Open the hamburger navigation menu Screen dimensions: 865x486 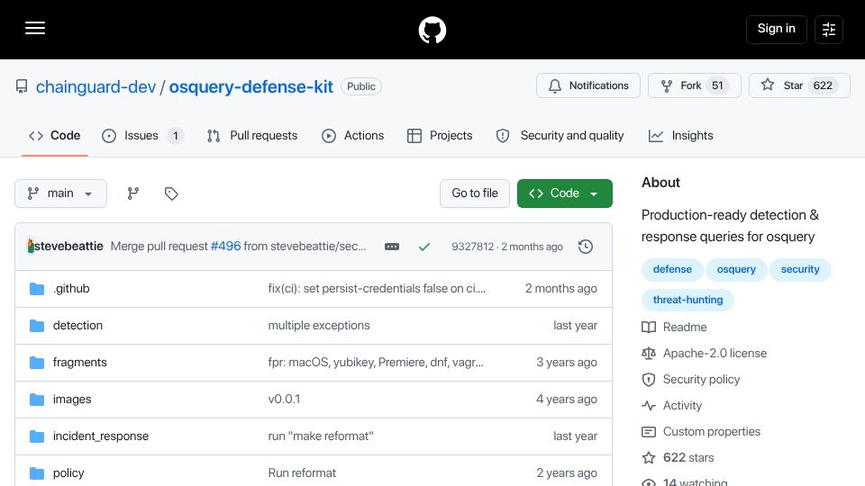(35, 28)
